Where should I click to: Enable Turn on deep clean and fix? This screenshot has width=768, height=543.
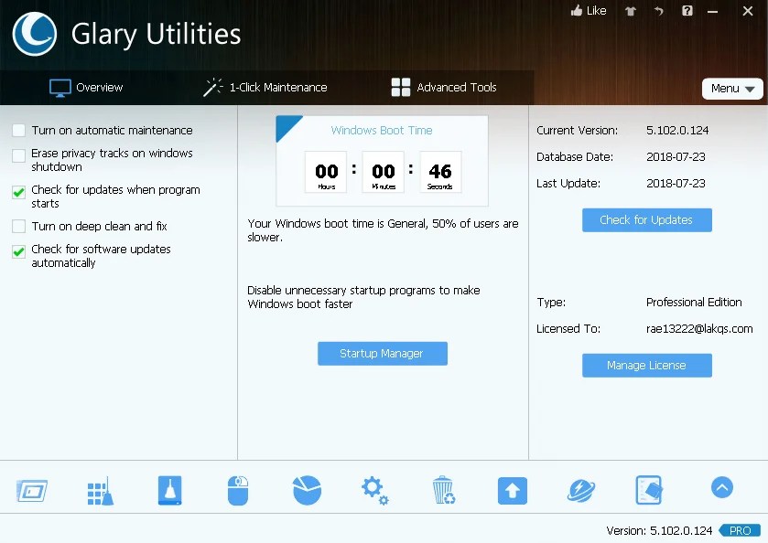click(x=18, y=226)
